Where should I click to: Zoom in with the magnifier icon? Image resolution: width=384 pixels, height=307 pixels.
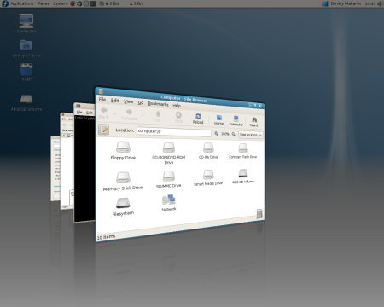click(x=234, y=134)
